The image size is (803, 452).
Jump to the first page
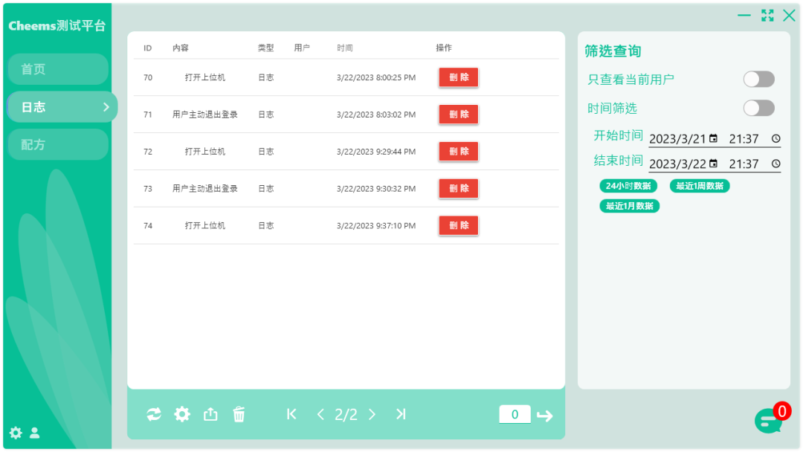[291, 414]
